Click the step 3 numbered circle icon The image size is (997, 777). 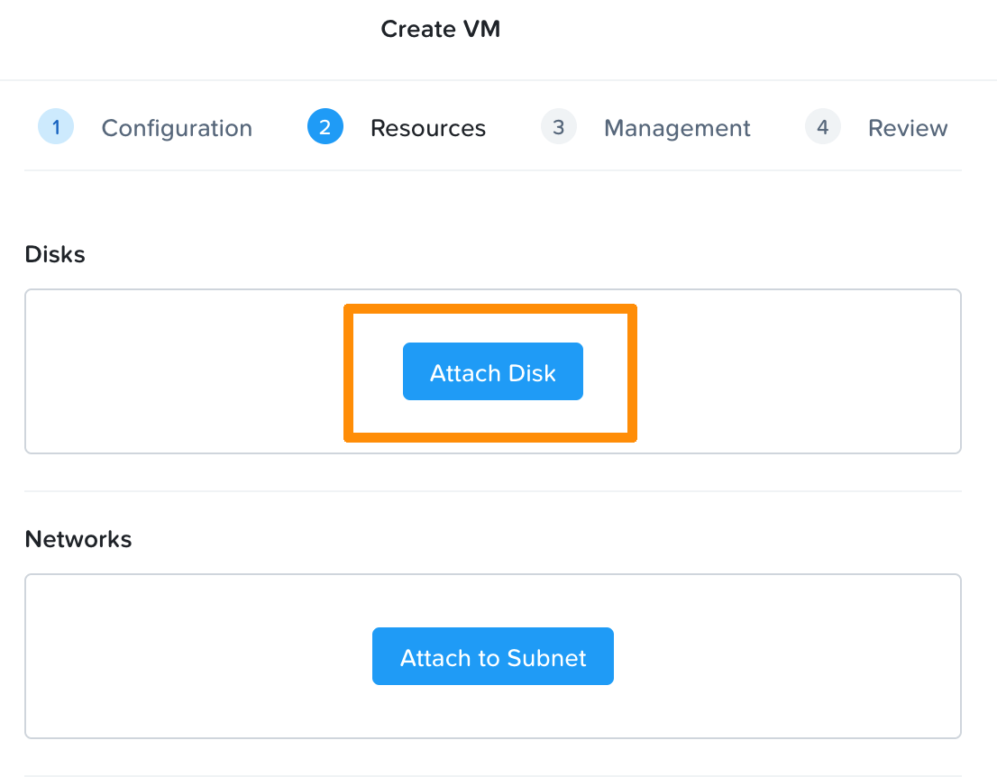coord(558,126)
